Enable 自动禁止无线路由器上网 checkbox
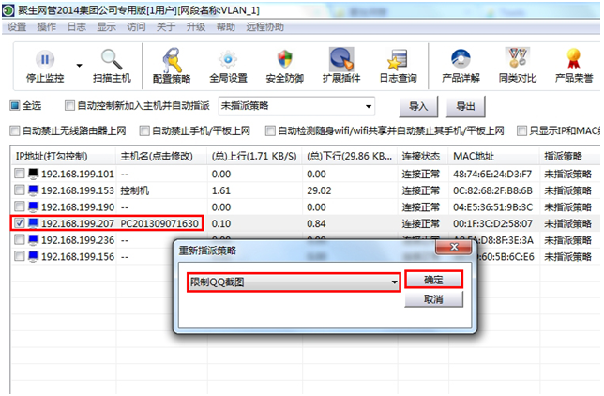This screenshot has width=604, height=396. click(x=15, y=130)
